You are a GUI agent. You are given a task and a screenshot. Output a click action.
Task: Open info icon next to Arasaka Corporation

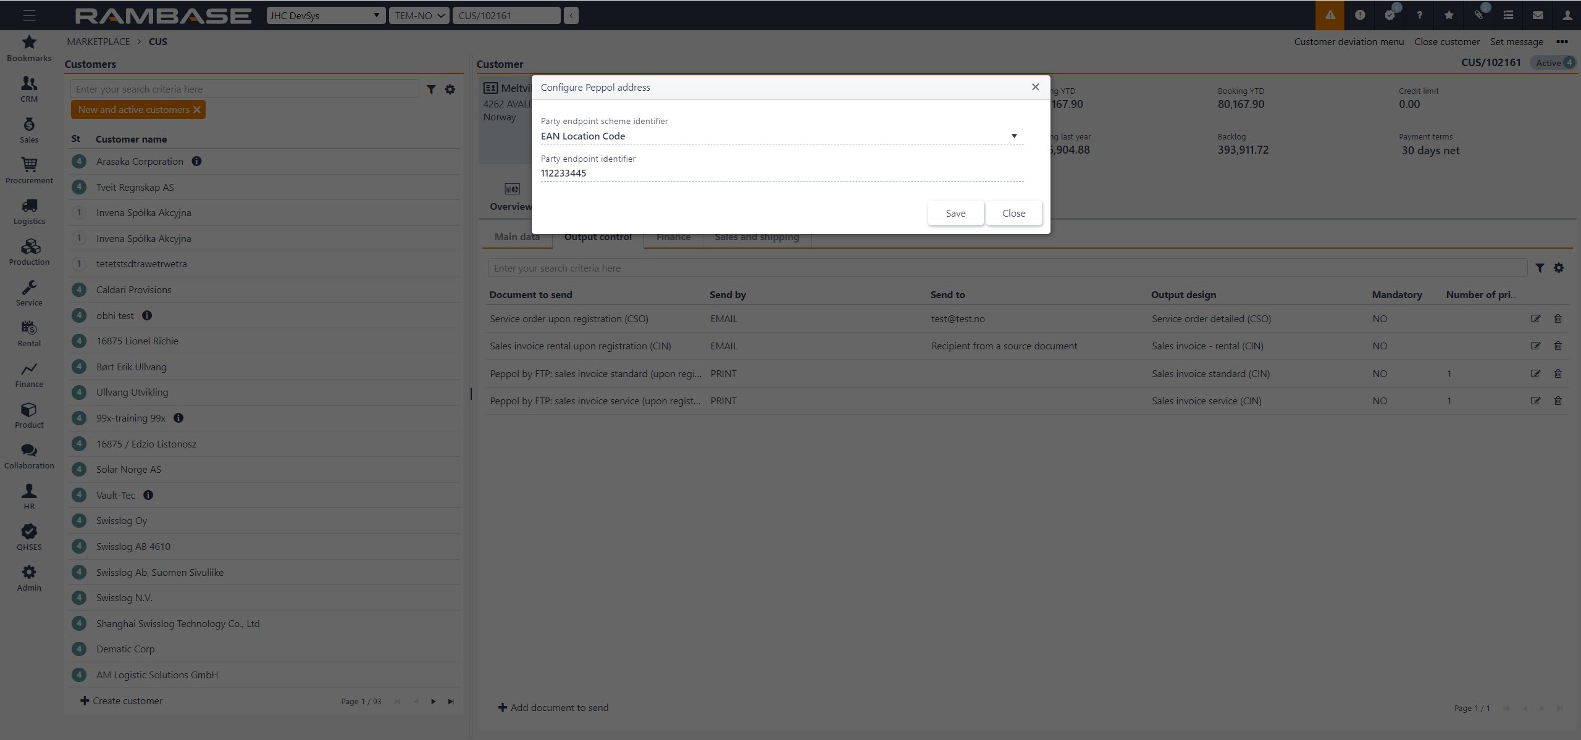click(196, 161)
